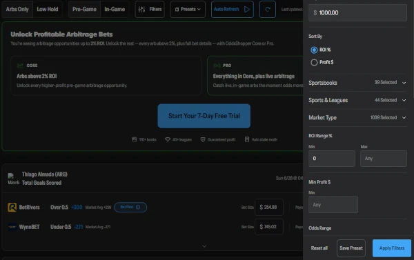Click the guaranteed profit shield icon
414x260 pixels.
(x=202, y=139)
